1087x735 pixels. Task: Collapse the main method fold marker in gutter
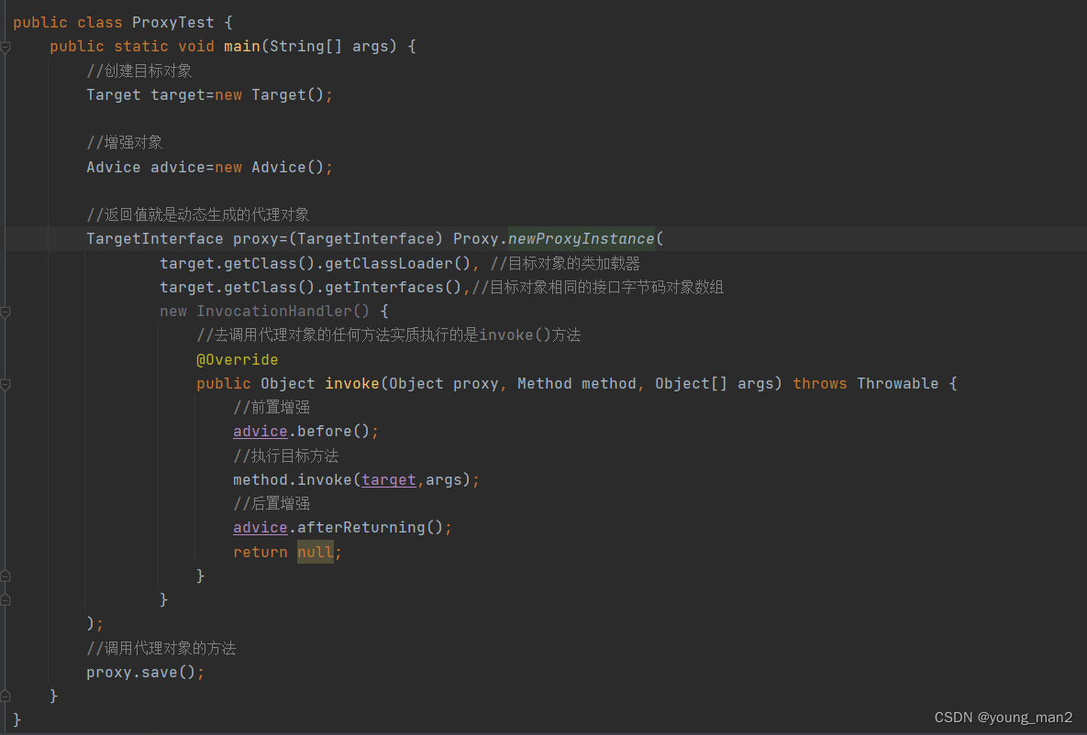tap(5, 47)
